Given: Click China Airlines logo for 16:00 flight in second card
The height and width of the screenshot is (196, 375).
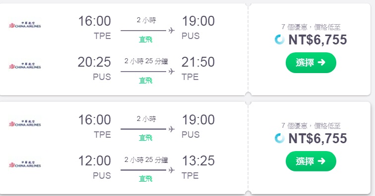Looking at the screenshot, I should 25,123.
